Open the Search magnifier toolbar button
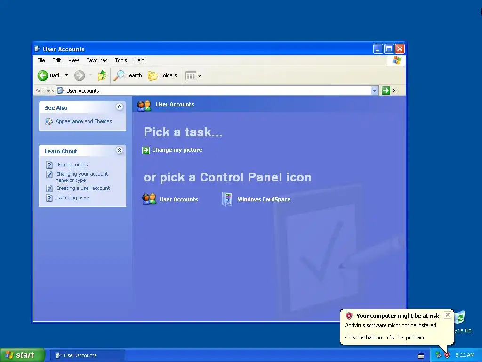This screenshot has width=482, height=362. point(128,75)
